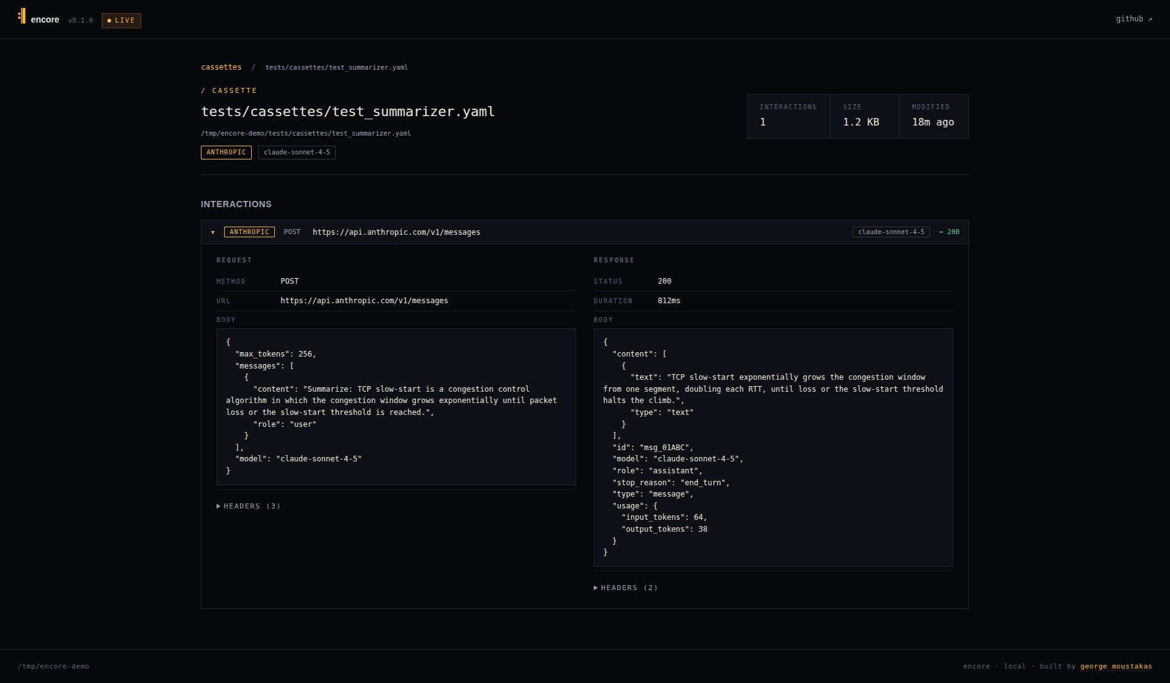Click the MODIFIED 18m ago stat
Image resolution: width=1170 pixels, height=683 pixels.
(933, 116)
